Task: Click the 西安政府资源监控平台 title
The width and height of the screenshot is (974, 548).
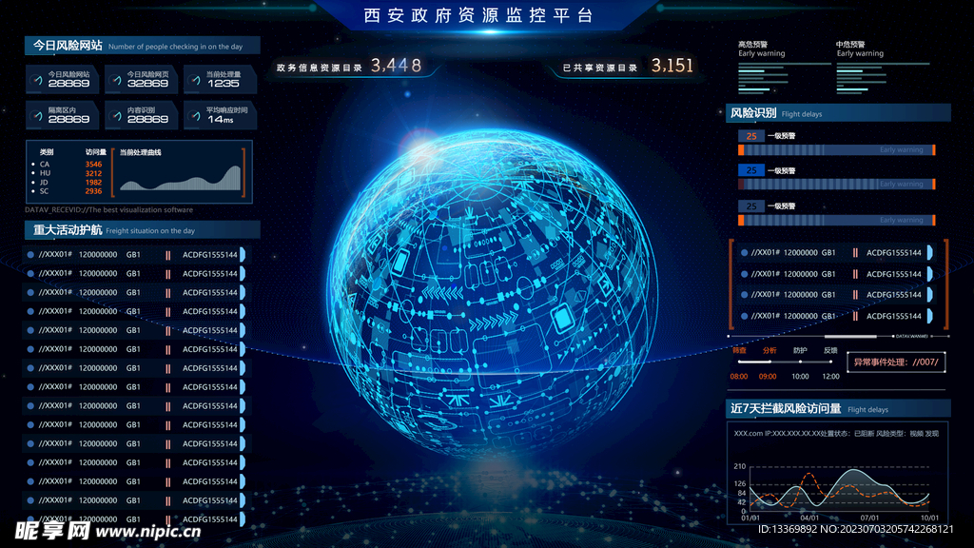Action: point(478,15)
